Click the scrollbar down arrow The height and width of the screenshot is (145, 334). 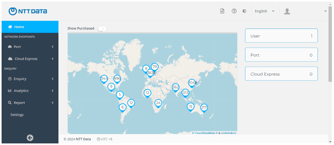click(330, 141)
